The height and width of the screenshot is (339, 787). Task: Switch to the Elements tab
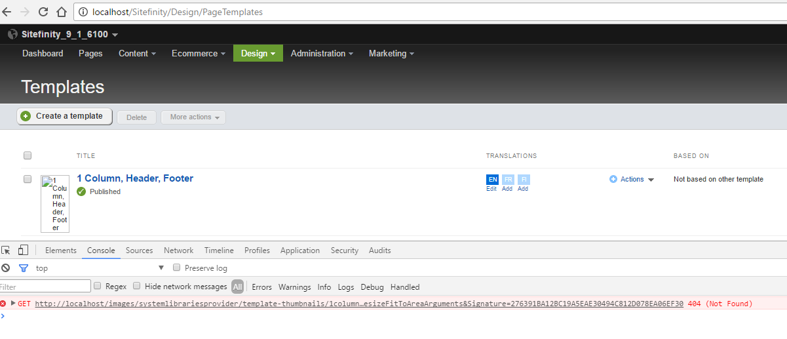pyautogui.click(x=61, y=250)
